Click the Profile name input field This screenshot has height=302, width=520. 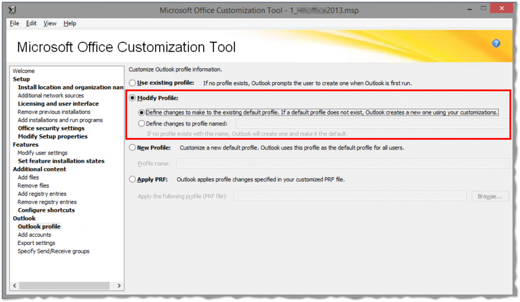click(343, 164)
